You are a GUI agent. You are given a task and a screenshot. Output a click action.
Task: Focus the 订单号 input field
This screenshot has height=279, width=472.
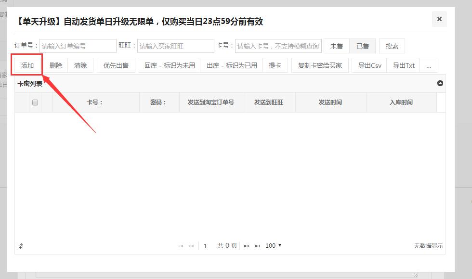pyautogui.click(x=78, y=46)
